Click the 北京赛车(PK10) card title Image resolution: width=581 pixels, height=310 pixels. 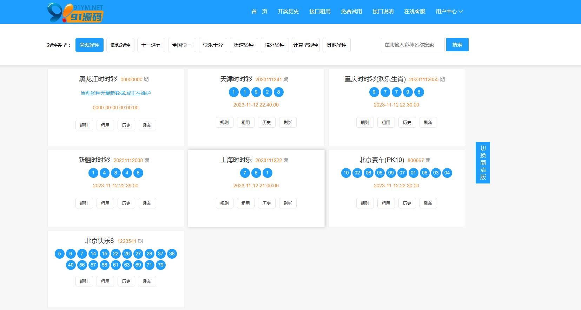[382, 160]
